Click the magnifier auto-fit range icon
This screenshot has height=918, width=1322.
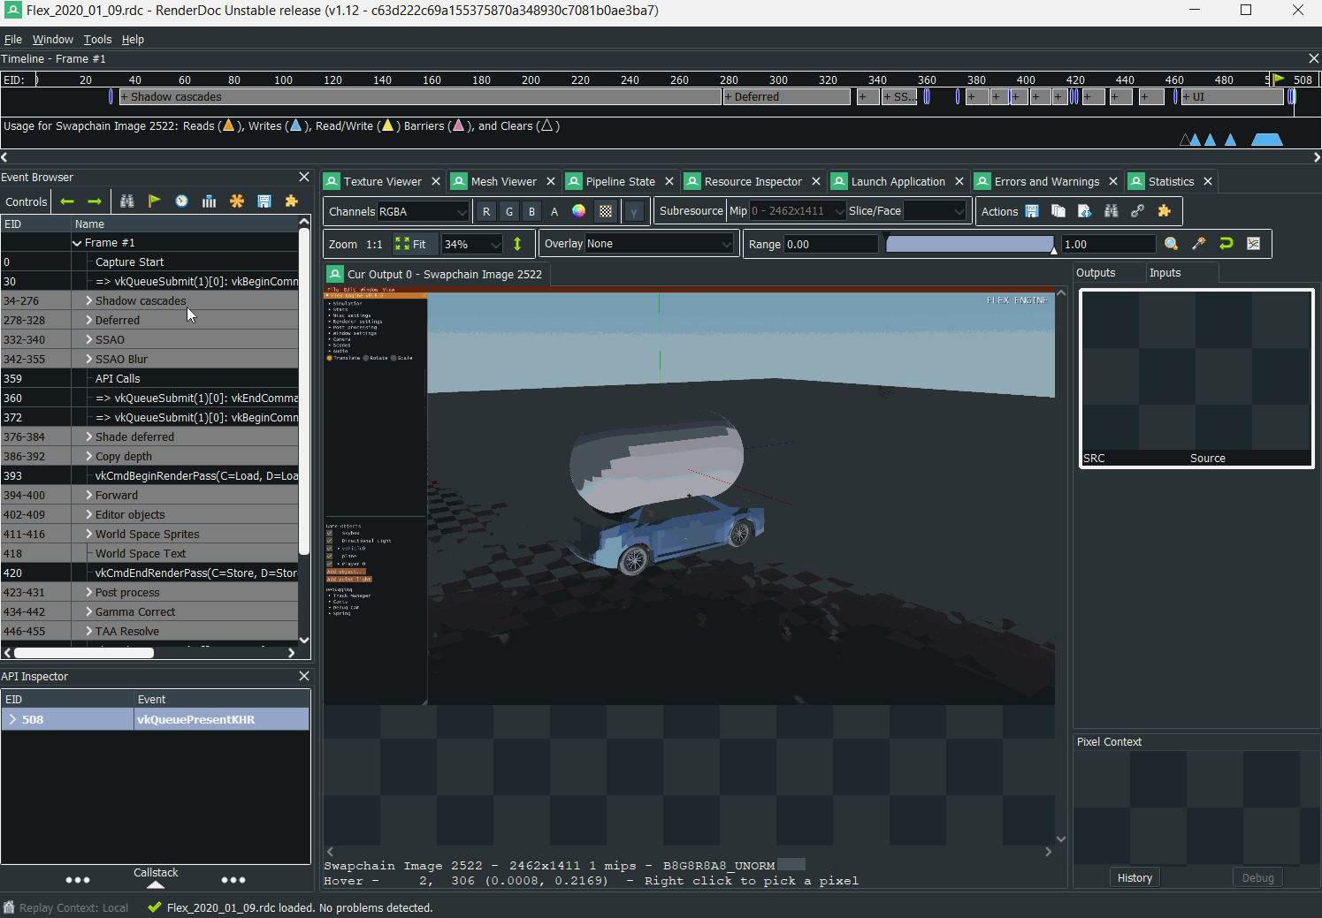[x=1172, y=244]
